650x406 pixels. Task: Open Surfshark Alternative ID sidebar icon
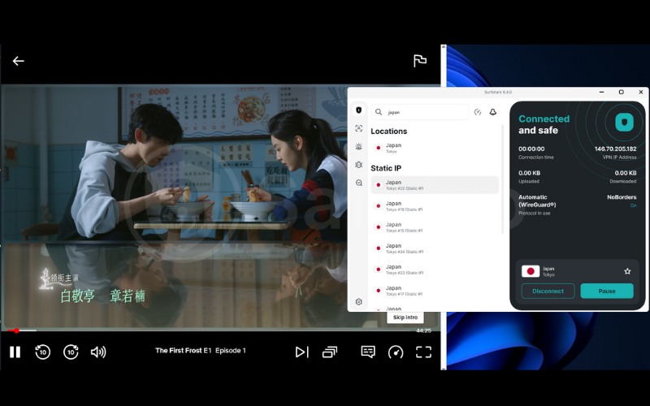(x=359, y=128)
